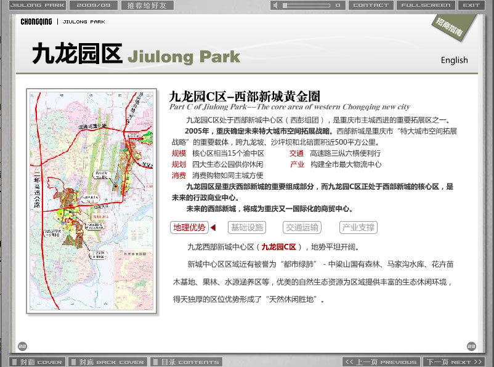Open the CONTACT page
This screenshot has height=367, width=494.
point(371,6)
